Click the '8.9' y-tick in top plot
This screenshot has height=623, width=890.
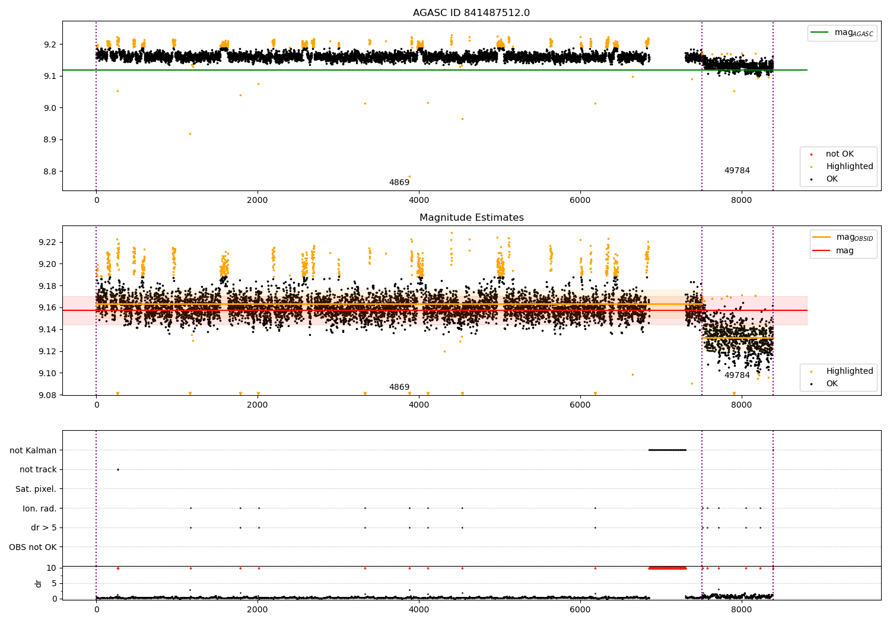point(50,140)
